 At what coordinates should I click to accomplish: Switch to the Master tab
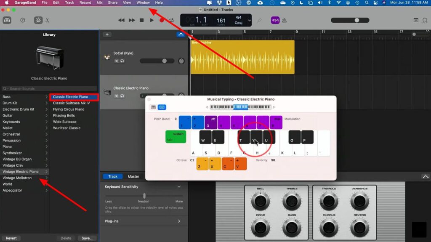tap(133, 176)
